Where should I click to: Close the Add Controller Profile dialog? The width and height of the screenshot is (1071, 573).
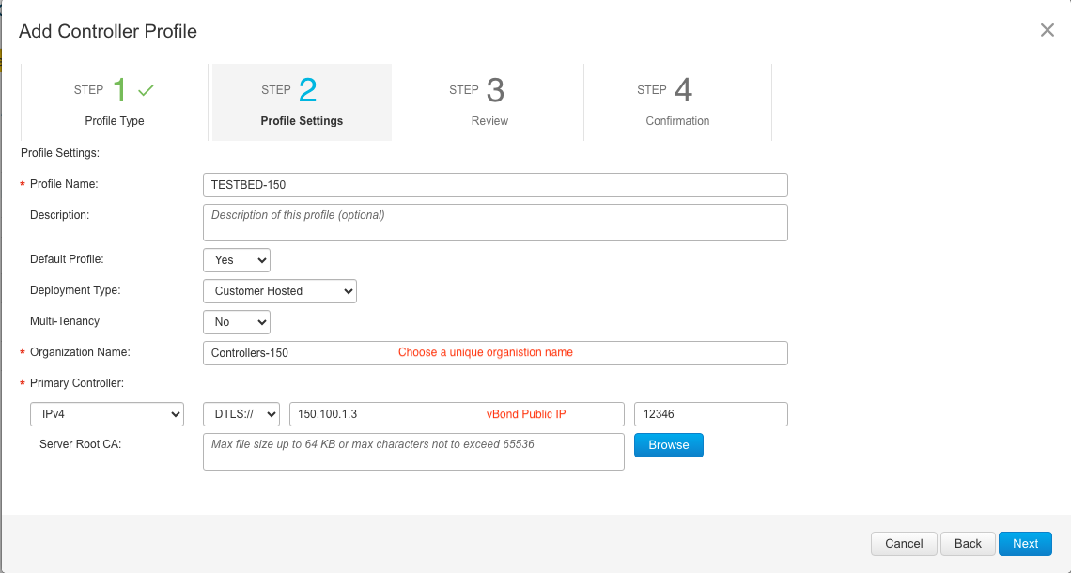(x=1047, y=30)
